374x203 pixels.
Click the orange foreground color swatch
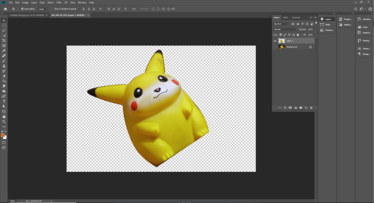pos(2,135)
